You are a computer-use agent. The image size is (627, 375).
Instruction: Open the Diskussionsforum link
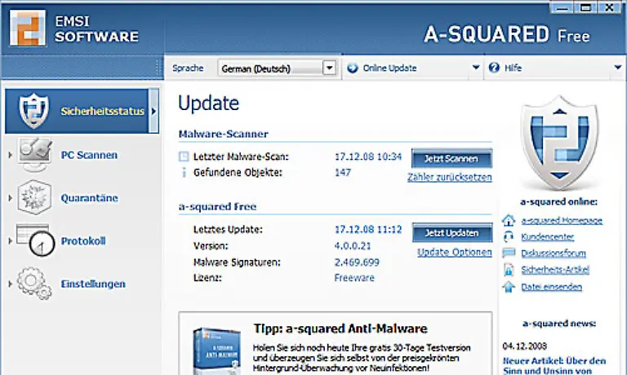(554, 254)
